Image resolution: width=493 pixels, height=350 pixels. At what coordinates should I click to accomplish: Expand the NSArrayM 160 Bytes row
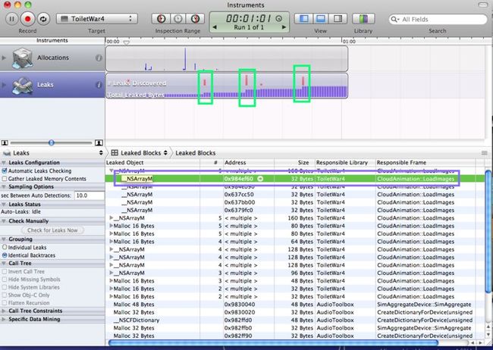[111, 218]
